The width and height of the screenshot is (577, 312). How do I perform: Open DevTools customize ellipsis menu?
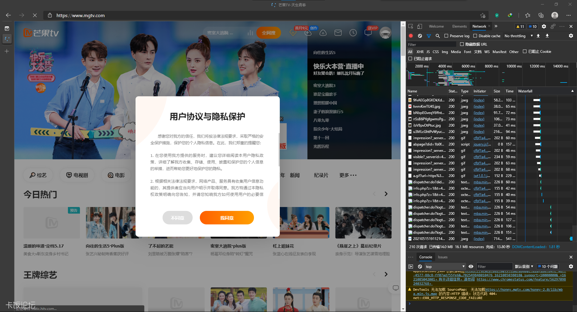(x=562, y=26)
